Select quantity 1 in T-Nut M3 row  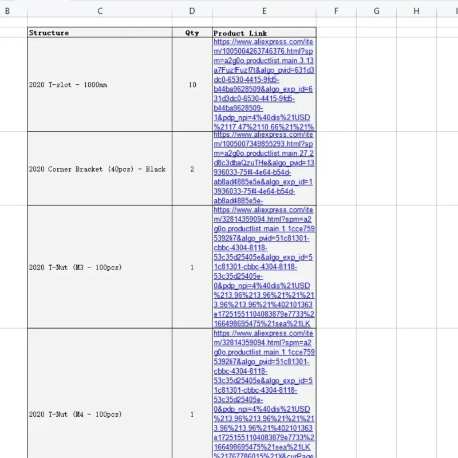(x=192, y=267)
